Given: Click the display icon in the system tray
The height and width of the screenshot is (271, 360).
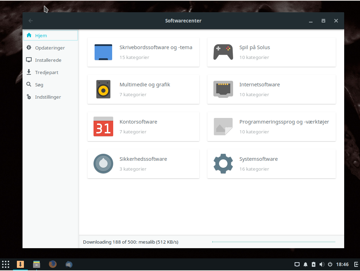Looking at the screenshot, I should point(297,265).
